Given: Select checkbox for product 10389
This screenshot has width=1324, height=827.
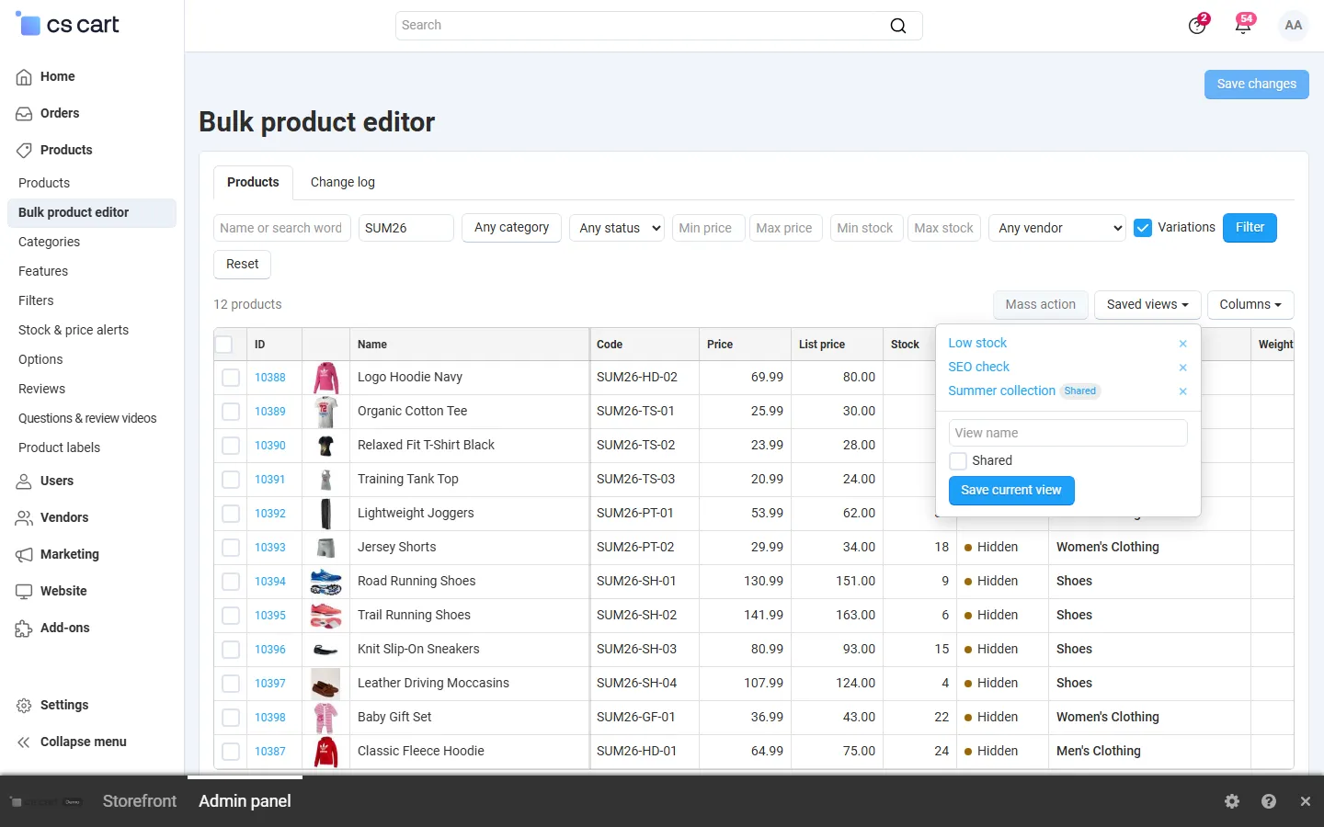Looking at the screenshot, I should pos(231,412).
